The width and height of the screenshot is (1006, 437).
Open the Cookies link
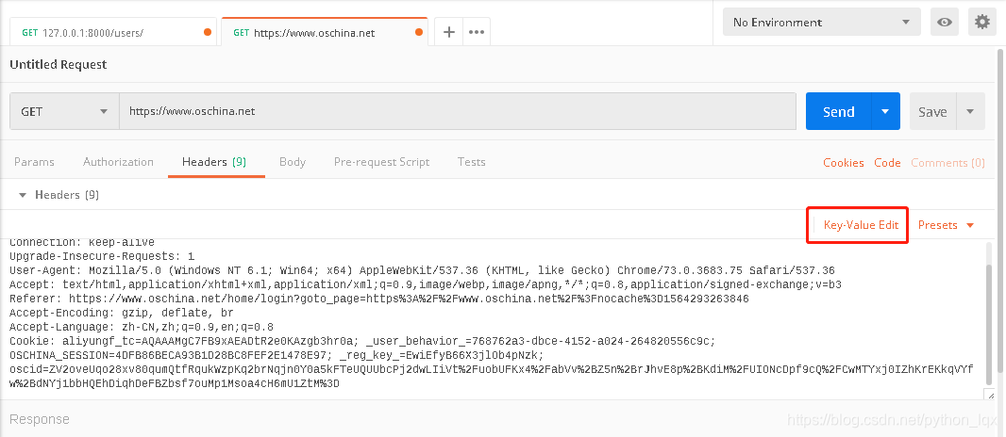pos(844,163)
